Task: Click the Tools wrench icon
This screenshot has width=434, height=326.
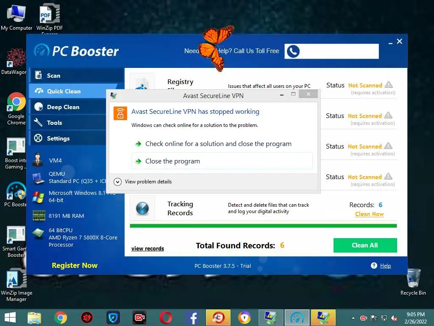Action: 38,123
